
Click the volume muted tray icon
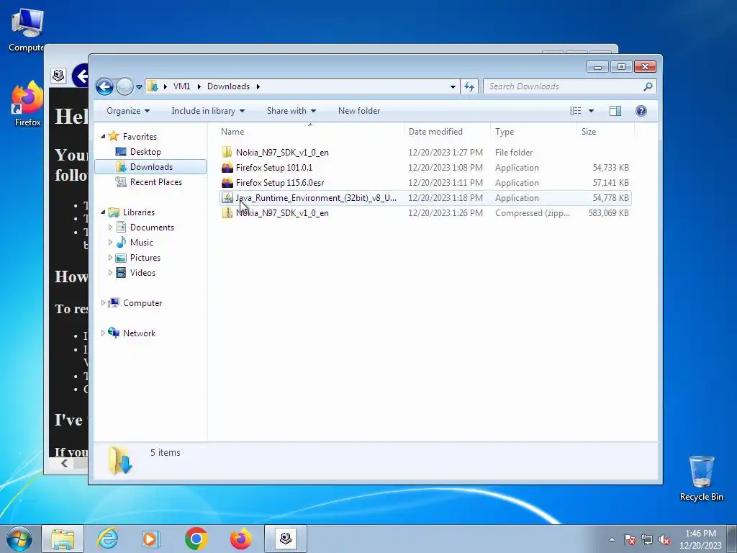(664, 539)
